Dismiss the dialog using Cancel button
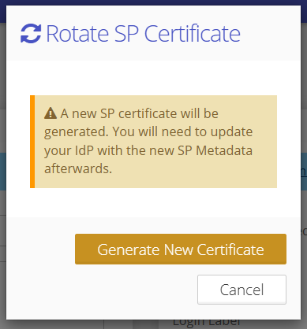 click(241, 290)
